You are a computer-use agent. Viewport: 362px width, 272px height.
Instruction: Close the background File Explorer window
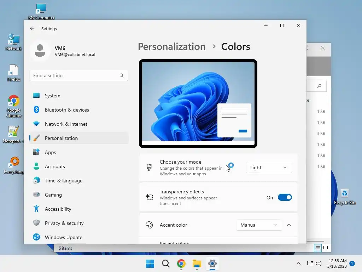click(x=323, y=48)
